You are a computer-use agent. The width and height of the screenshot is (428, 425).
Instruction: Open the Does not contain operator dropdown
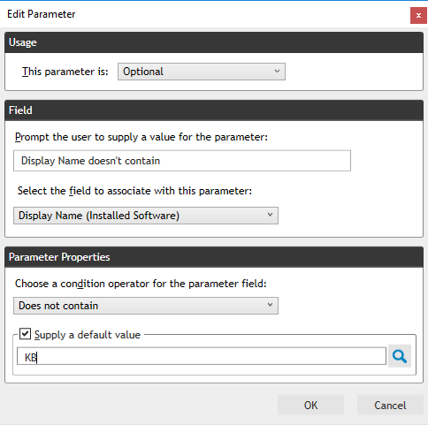146,306
